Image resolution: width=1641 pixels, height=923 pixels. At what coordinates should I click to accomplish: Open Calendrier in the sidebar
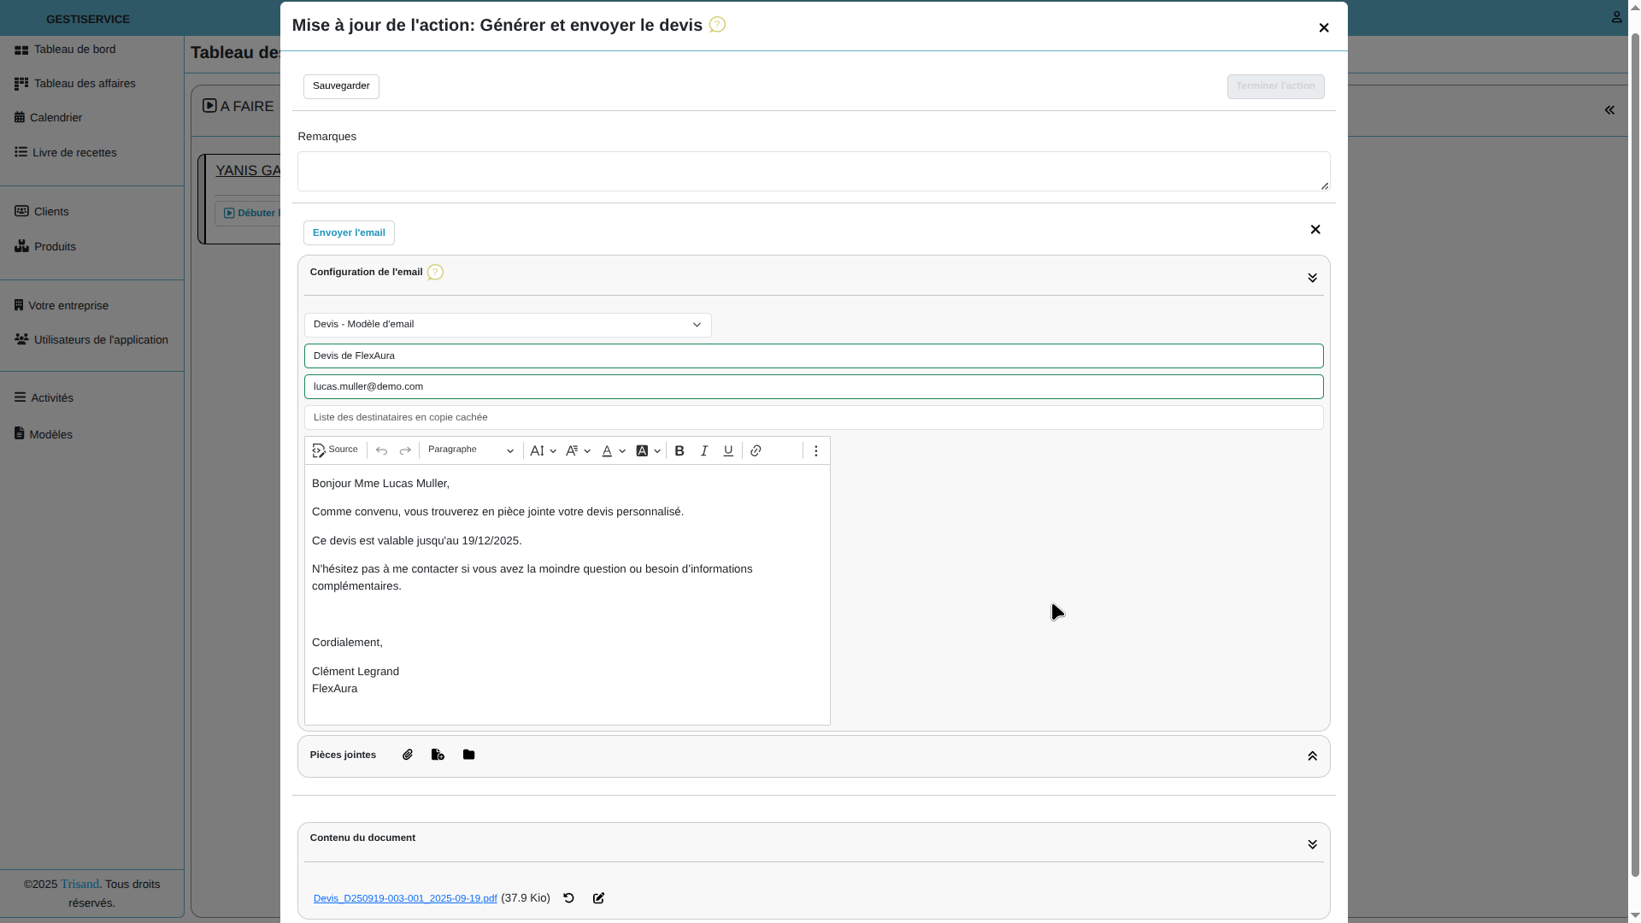click(55, 118)
